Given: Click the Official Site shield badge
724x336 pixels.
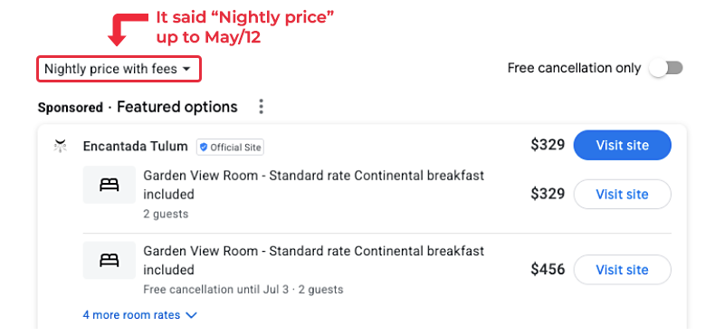Looking at the screenshot, I should pos(231,148).
